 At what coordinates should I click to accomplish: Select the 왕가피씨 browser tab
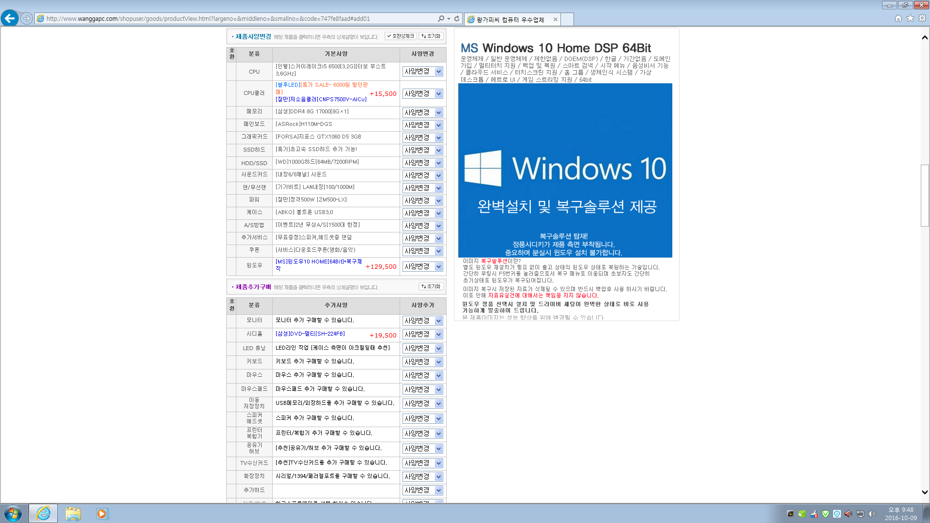tap(510, 19)
